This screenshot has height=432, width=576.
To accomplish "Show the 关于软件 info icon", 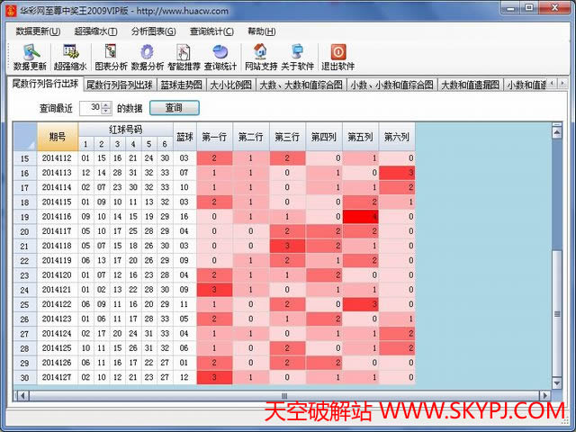I will (298, 58).
